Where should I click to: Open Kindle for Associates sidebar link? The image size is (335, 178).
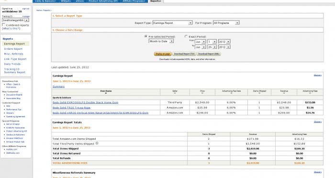point(15,128)
